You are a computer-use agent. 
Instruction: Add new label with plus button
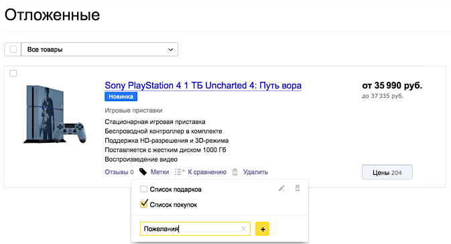(262, 229)
